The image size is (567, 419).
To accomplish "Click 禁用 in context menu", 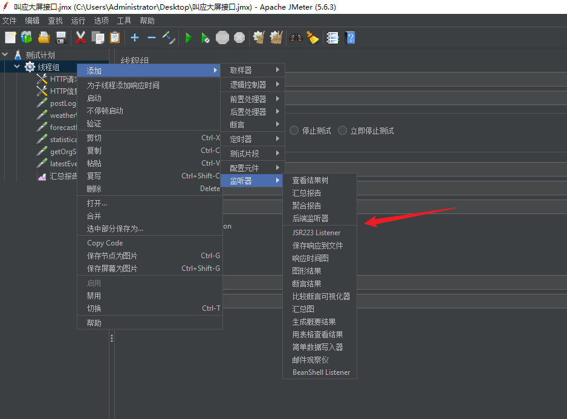I will click(x=150, y=296).
